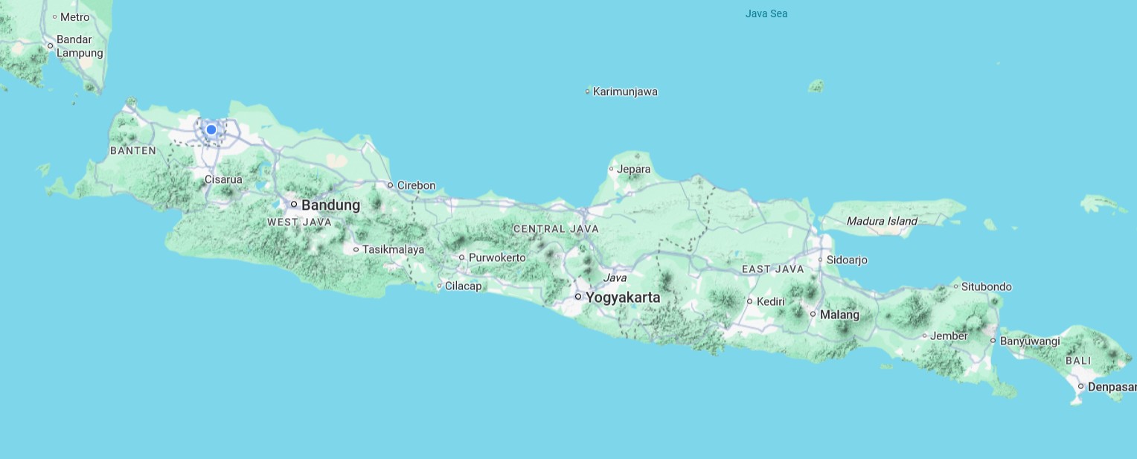Click the Tasikmalaya place marker

[356, 248]
